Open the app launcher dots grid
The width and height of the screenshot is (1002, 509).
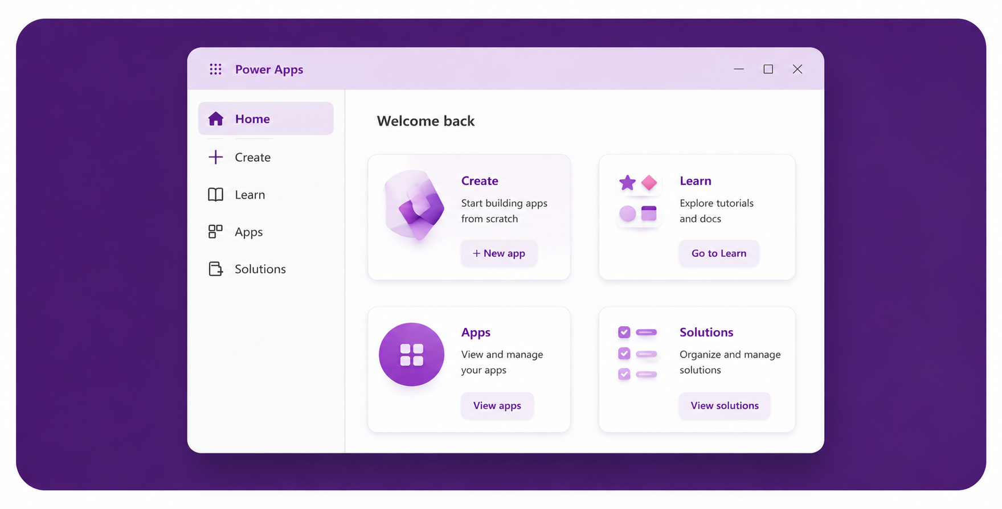coord(215,69)
